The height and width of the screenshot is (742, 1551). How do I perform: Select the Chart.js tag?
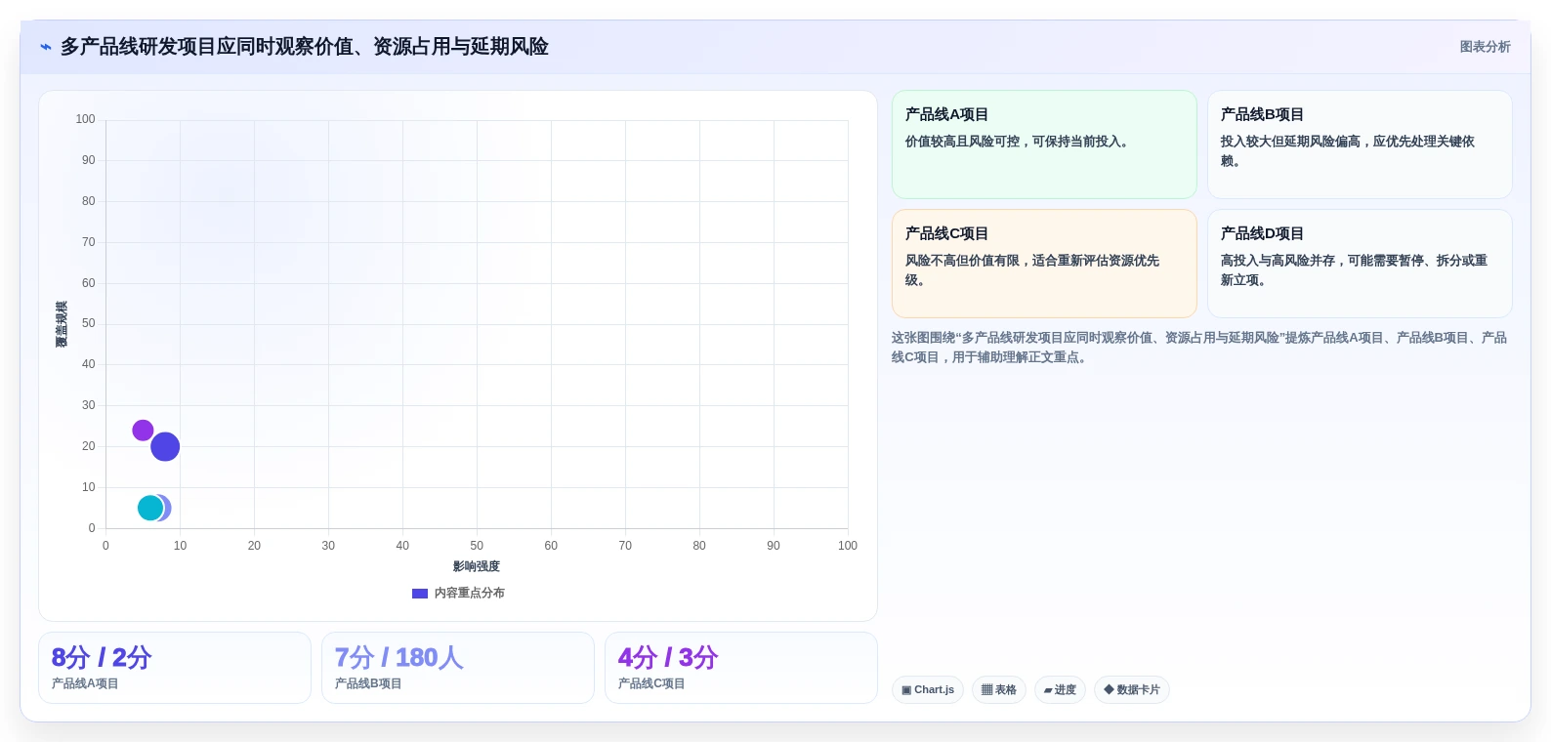click(x=928, y=690)
